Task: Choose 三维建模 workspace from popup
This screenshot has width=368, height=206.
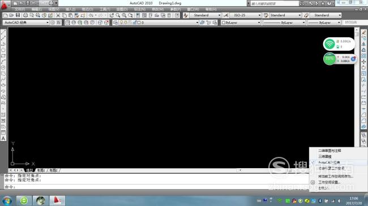Action: tap(325, 156)
